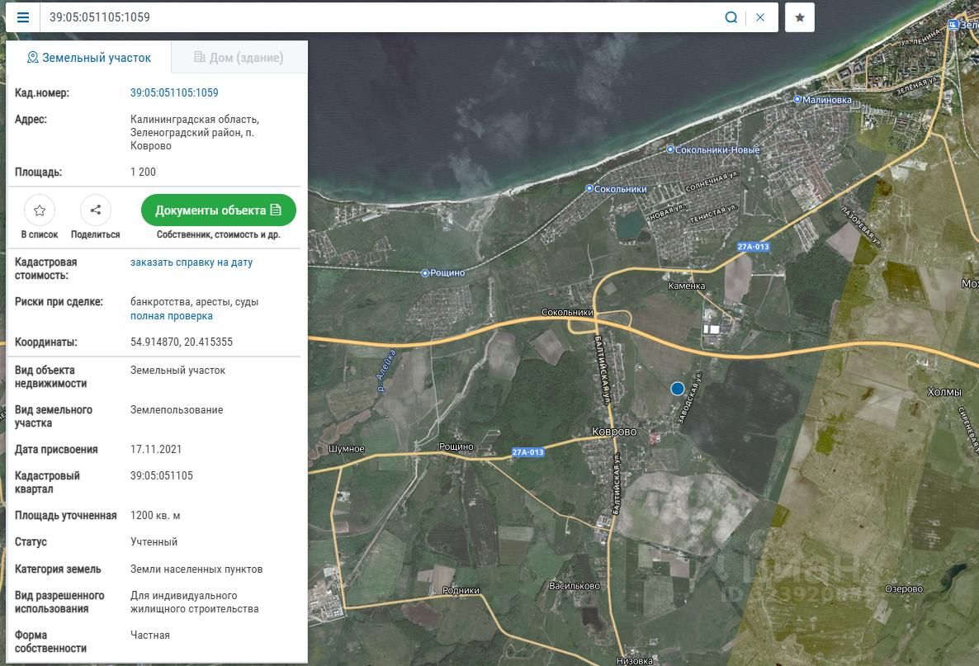The width and height of the screenshot is (979, 666).
Task: Click into the cadastral number search field
Action: (371, 17)
